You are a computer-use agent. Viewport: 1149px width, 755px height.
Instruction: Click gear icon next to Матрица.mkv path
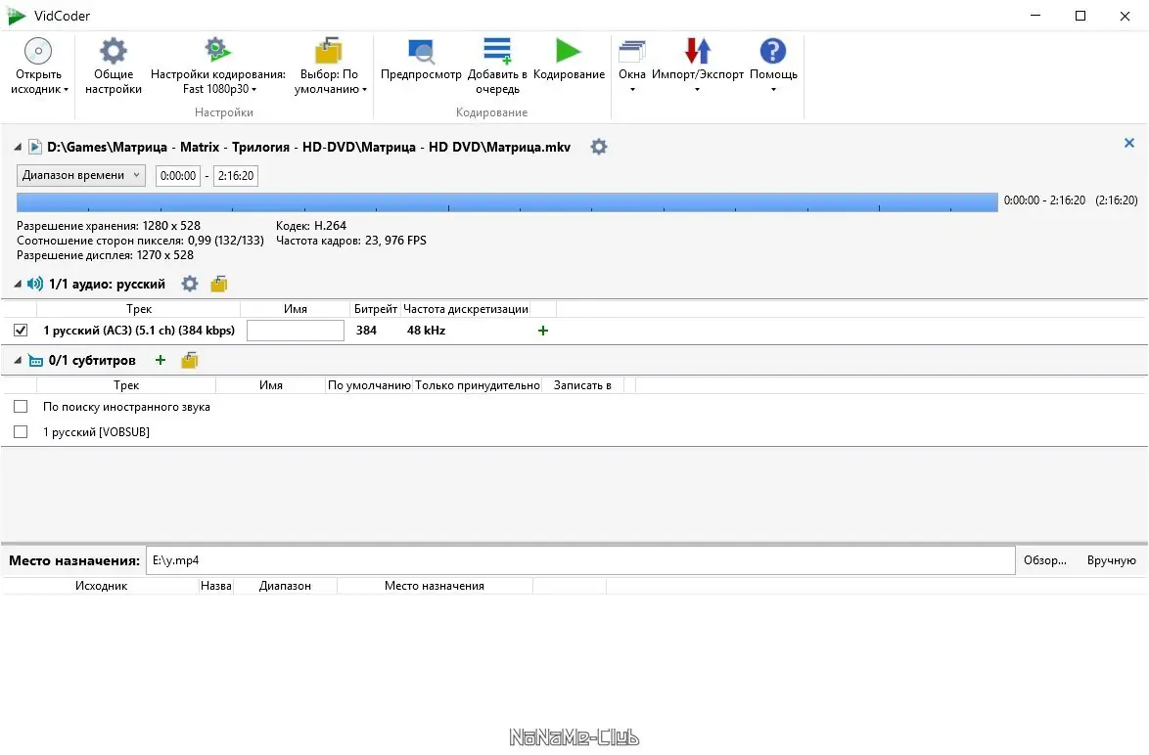coord(599,148)
